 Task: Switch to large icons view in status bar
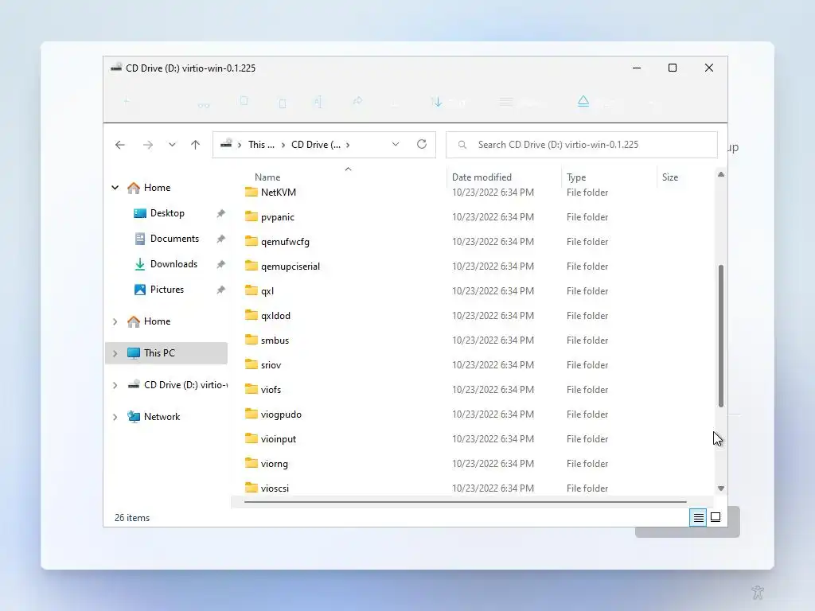pyautogui.click(x=716, y=517)
